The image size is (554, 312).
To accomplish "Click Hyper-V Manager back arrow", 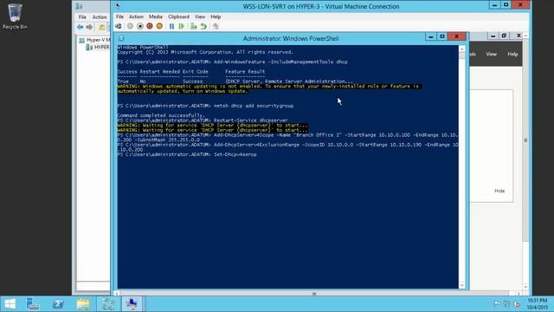I will tap(81, 27).
